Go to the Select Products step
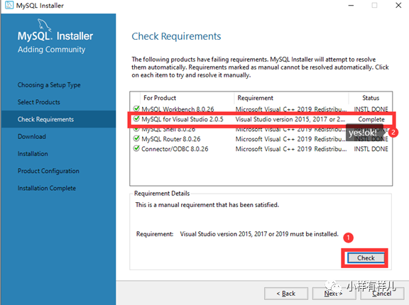 click(x=39, y=102)
